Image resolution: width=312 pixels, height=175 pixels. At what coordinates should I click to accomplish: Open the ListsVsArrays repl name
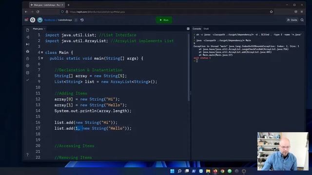tap(65, 20)
